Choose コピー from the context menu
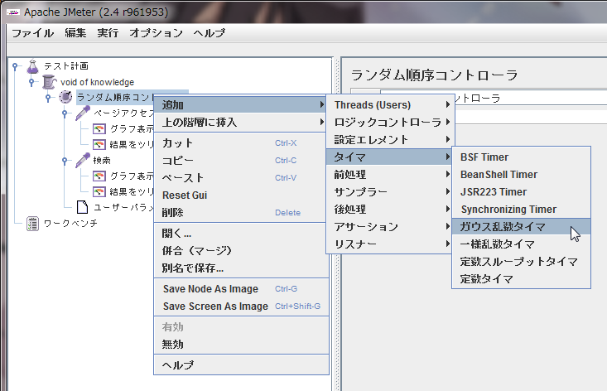Image resolution: width=607 pixels, height=391 pixels. tap(240, 160)
